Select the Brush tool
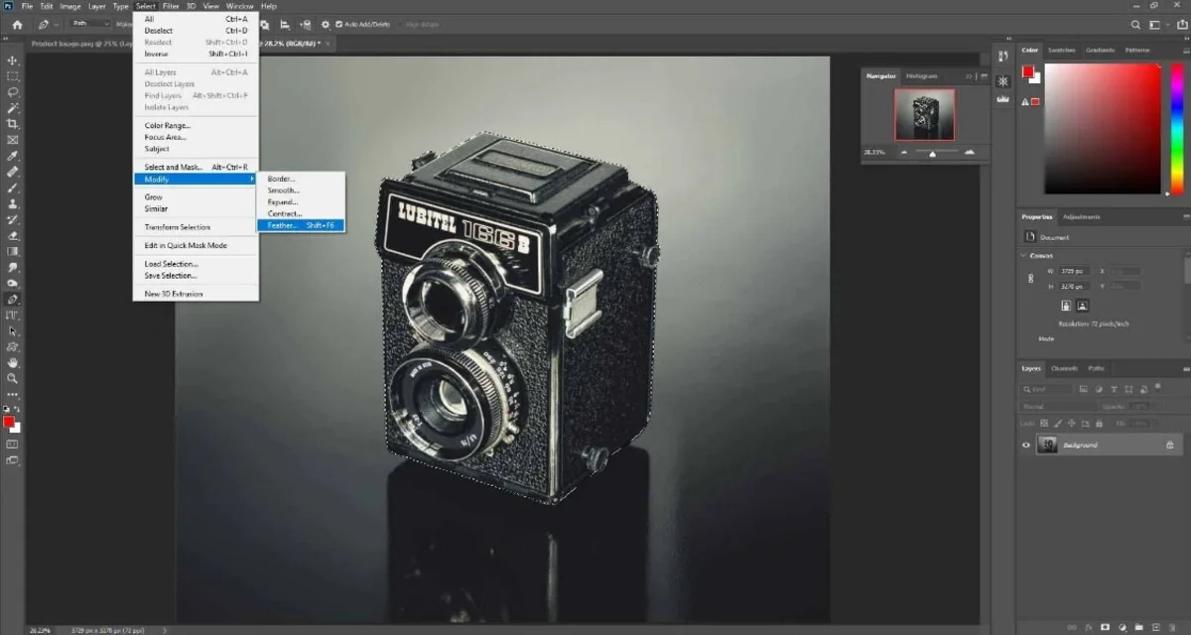1191x635 pixels. pyautogui.click(x=13, y=188)
